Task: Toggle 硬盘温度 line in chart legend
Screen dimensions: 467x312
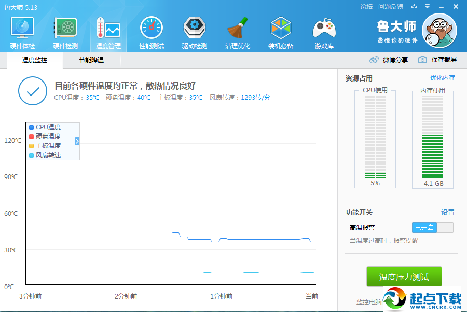Action: coord(48,137)
